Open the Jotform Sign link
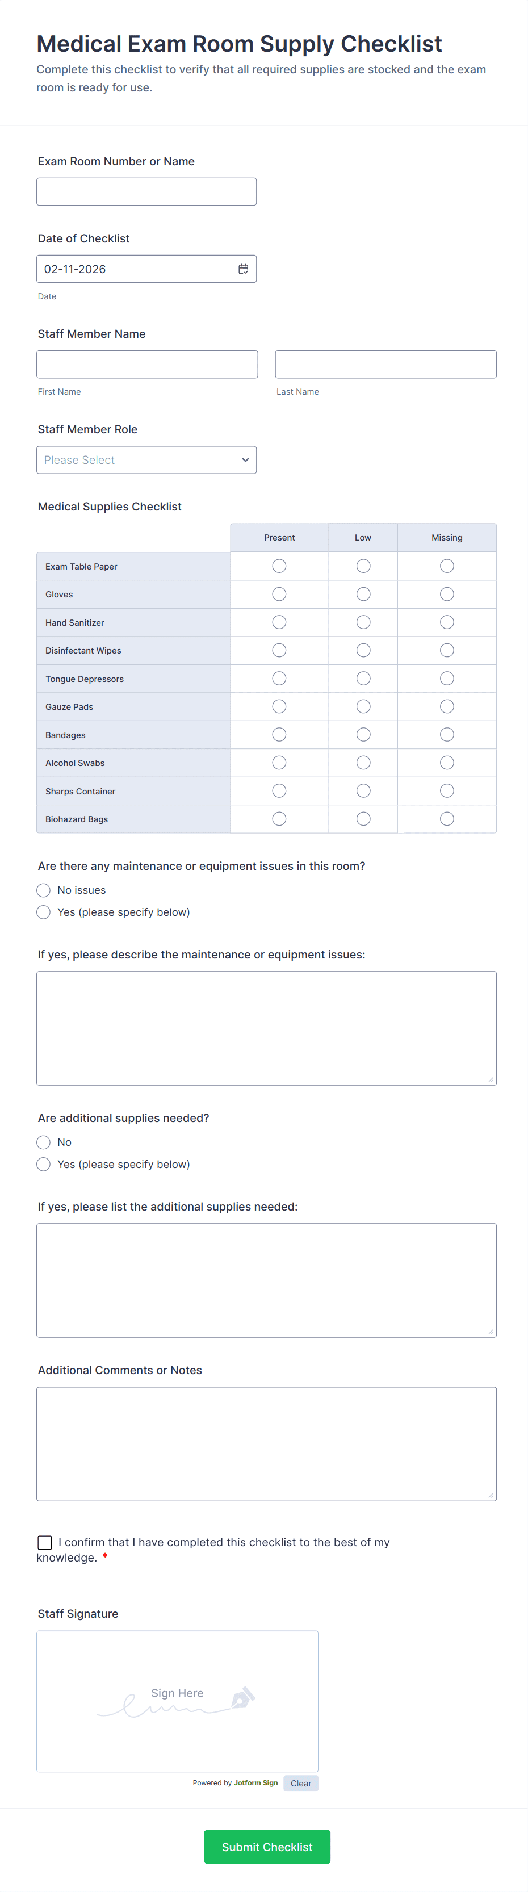 [x=255, y=1782]
